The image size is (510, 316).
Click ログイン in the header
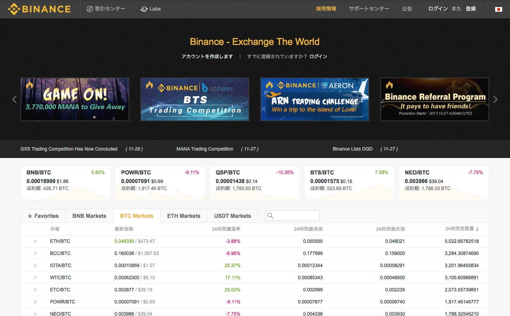coord(438,9)
